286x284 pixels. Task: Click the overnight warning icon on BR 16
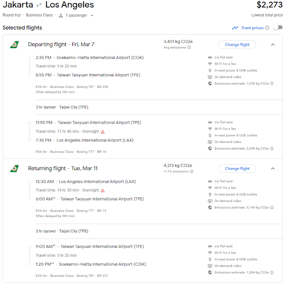103,132
